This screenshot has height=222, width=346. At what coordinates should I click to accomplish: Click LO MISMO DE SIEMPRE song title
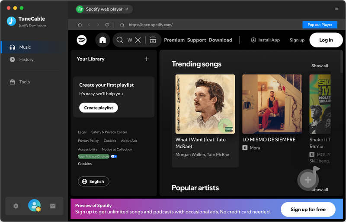pos(269,140)
